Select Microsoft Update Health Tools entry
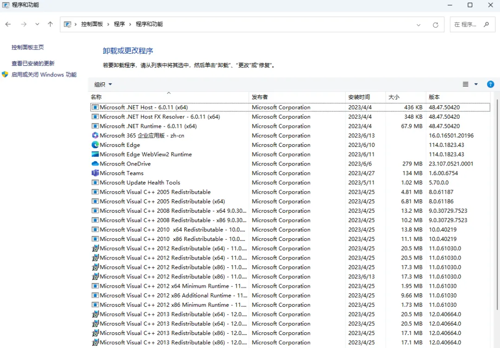Image resolution: width=500 pixels, height=348 pixels. [x=140, y=183]
